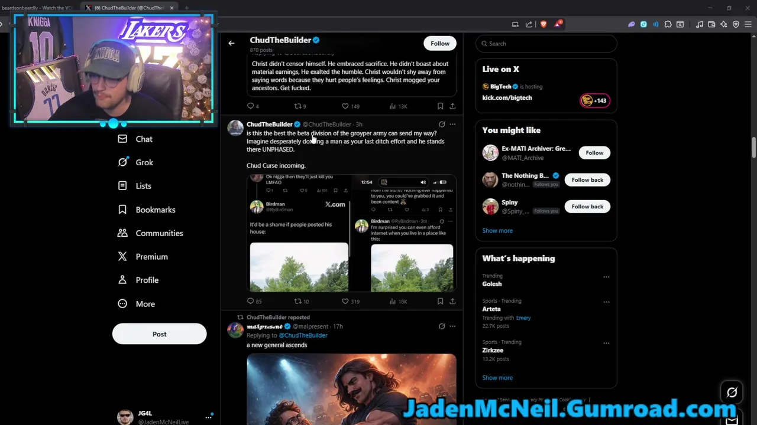
Task: Repost icon on the post with 10 reposts
Action: [x=297, y=301]
